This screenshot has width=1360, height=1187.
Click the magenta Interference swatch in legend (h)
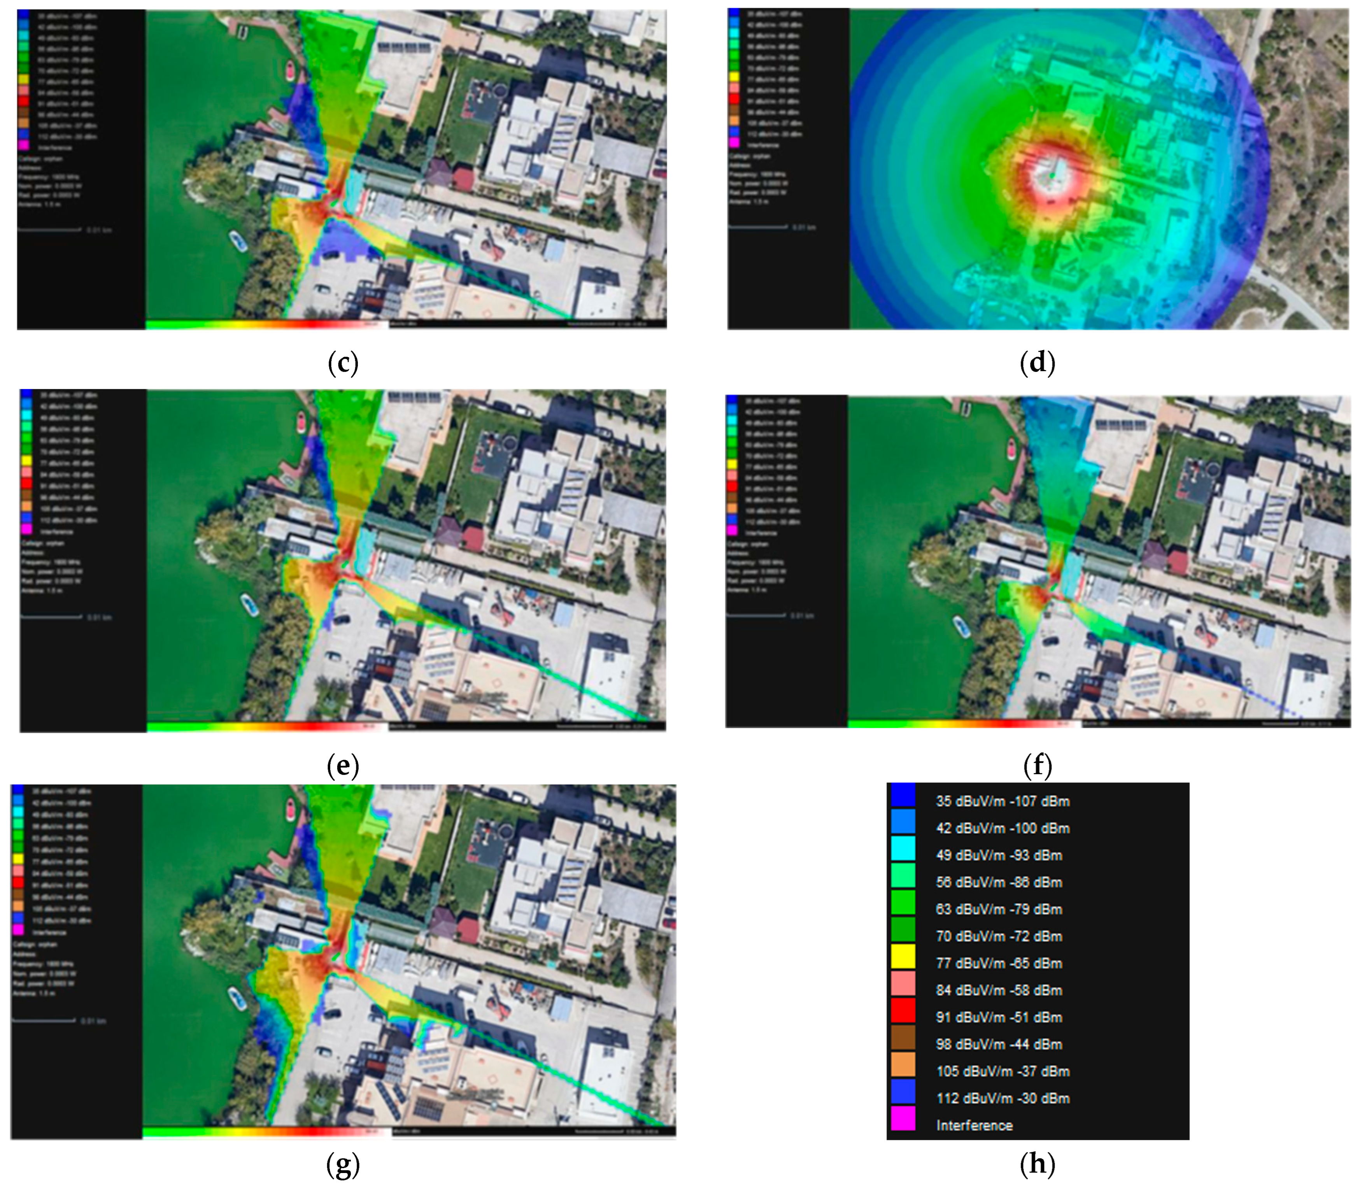903,1119
